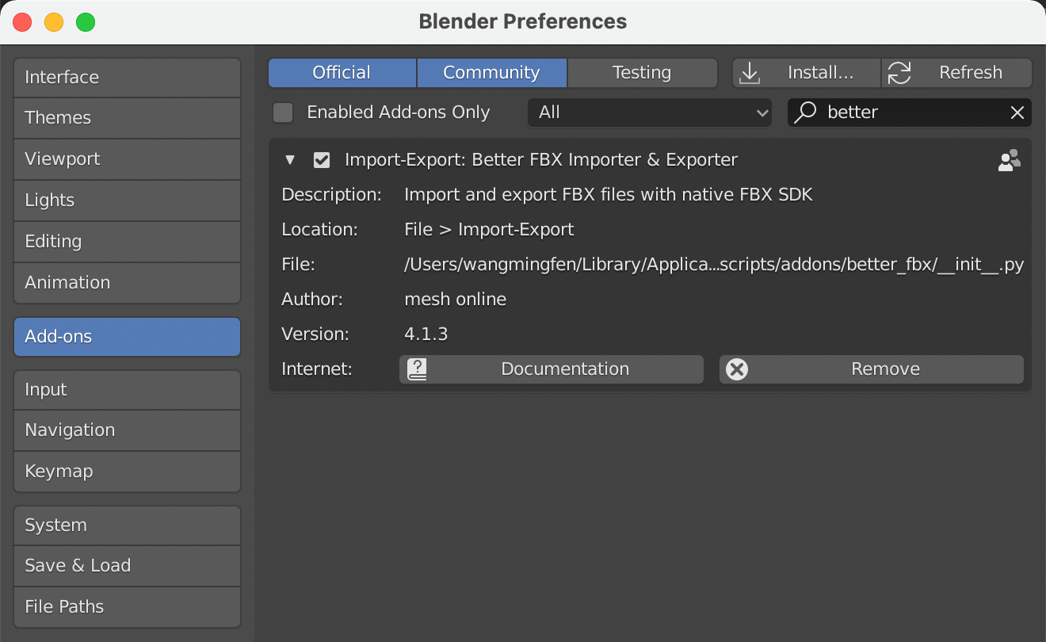1046x642 pixels.
Task: Collapse the Better FBX add-on details triangle
Action: 290,159
